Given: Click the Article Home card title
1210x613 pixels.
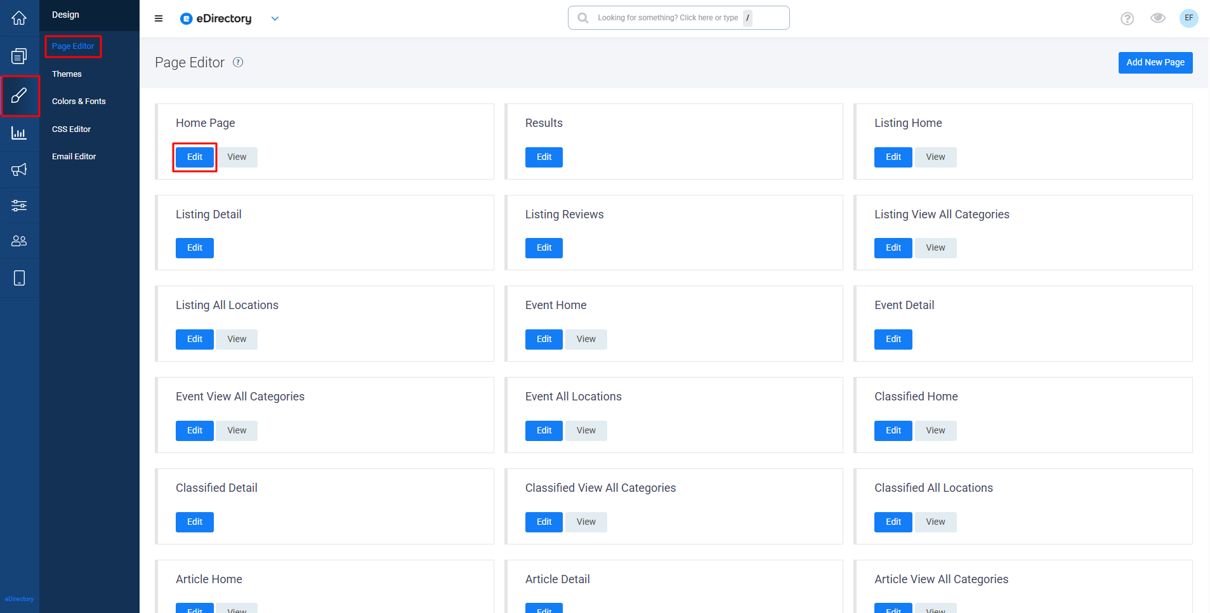Looking at the screenshot, I should (209, 579).
